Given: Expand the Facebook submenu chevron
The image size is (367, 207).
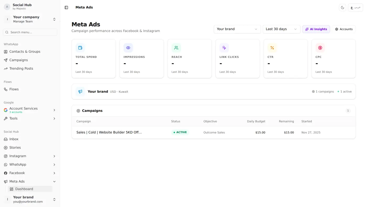Looking at the screenshot, I should 54,173.
